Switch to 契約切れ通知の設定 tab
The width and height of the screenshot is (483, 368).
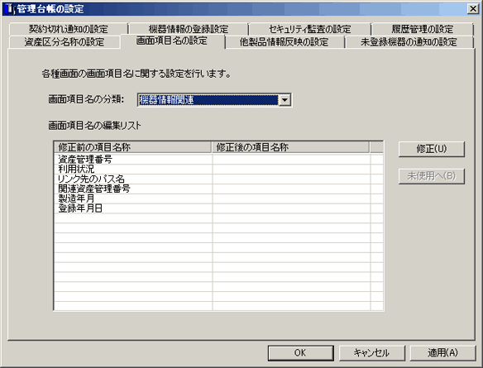pyautogui.click(x=68, y=29)
